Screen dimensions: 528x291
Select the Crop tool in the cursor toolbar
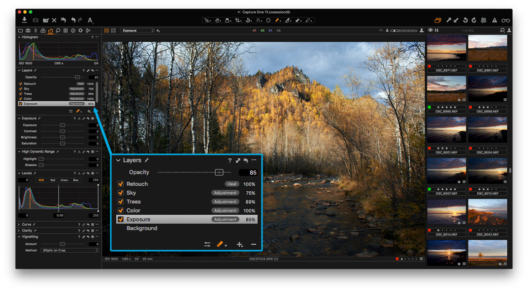coord(237,21)
